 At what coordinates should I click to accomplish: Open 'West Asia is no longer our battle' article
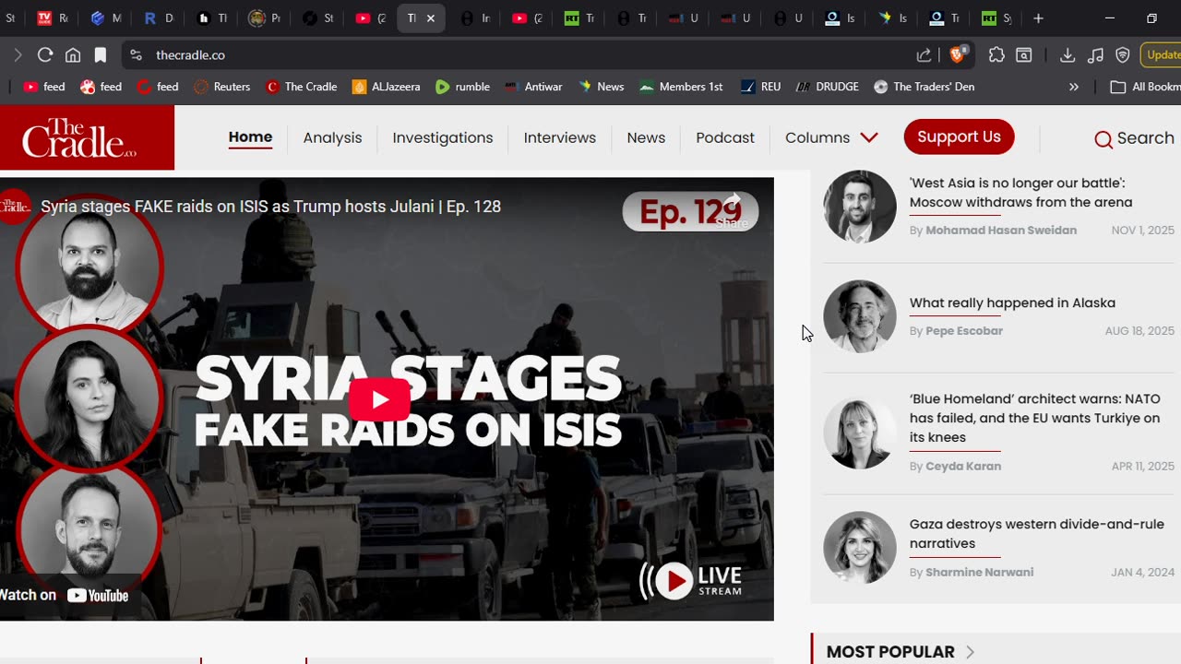[1020, 193]
